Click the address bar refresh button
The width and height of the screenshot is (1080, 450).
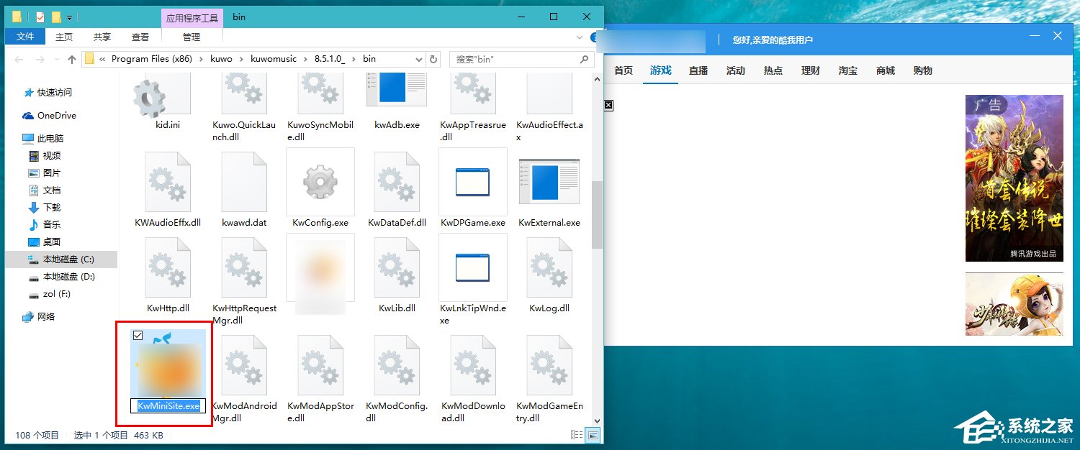pos(433,59)
